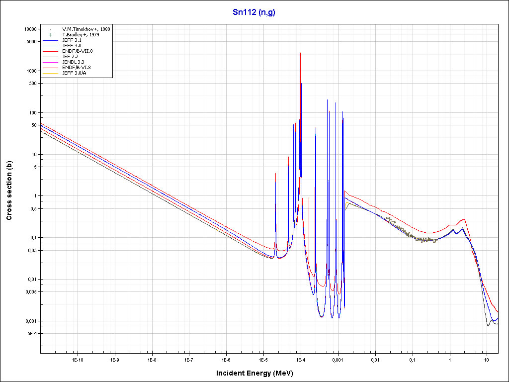Select the ENDF/B-VI.8 legend label
The image size is (509, 382).
77,68
